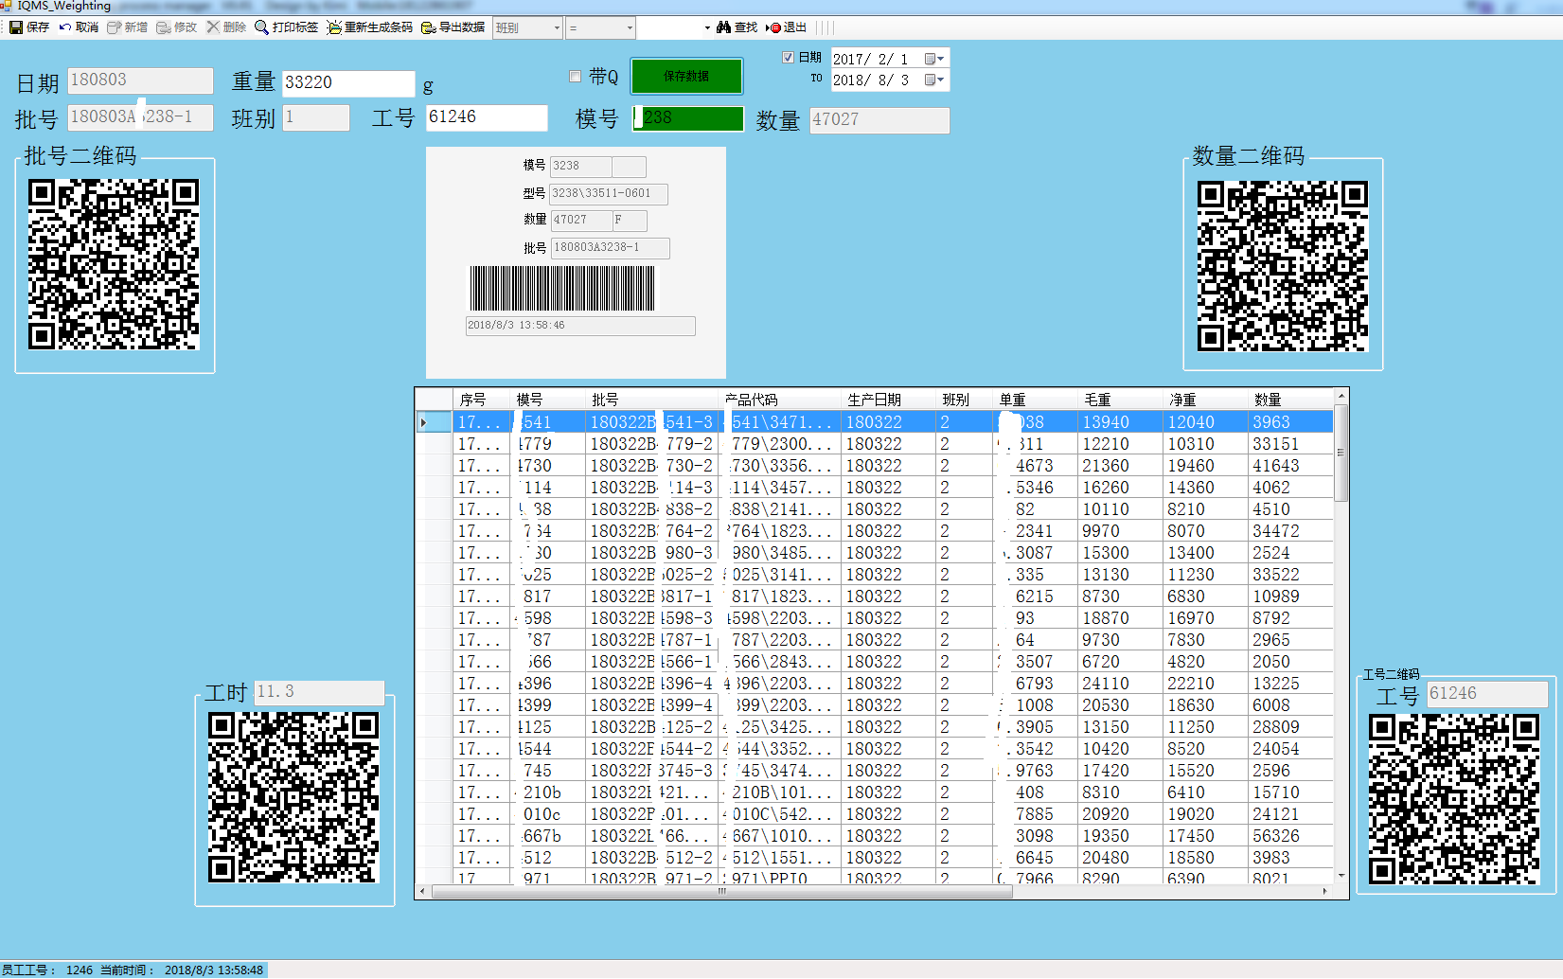The width and height of the screenshot is (1563, 979).
Task: Click the 重量 input showing 33220
Action: 348,83
